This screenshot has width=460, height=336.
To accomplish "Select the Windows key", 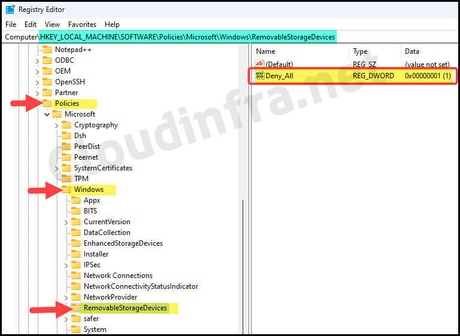I will click(x=89, y=190).
